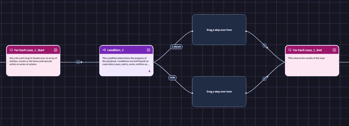Image resolution: width=349 pixels, height=126 pixels.
Task: Open info icon on For Each Loop_1_Start
Action: pyautogui.click(x=56, y=50)
